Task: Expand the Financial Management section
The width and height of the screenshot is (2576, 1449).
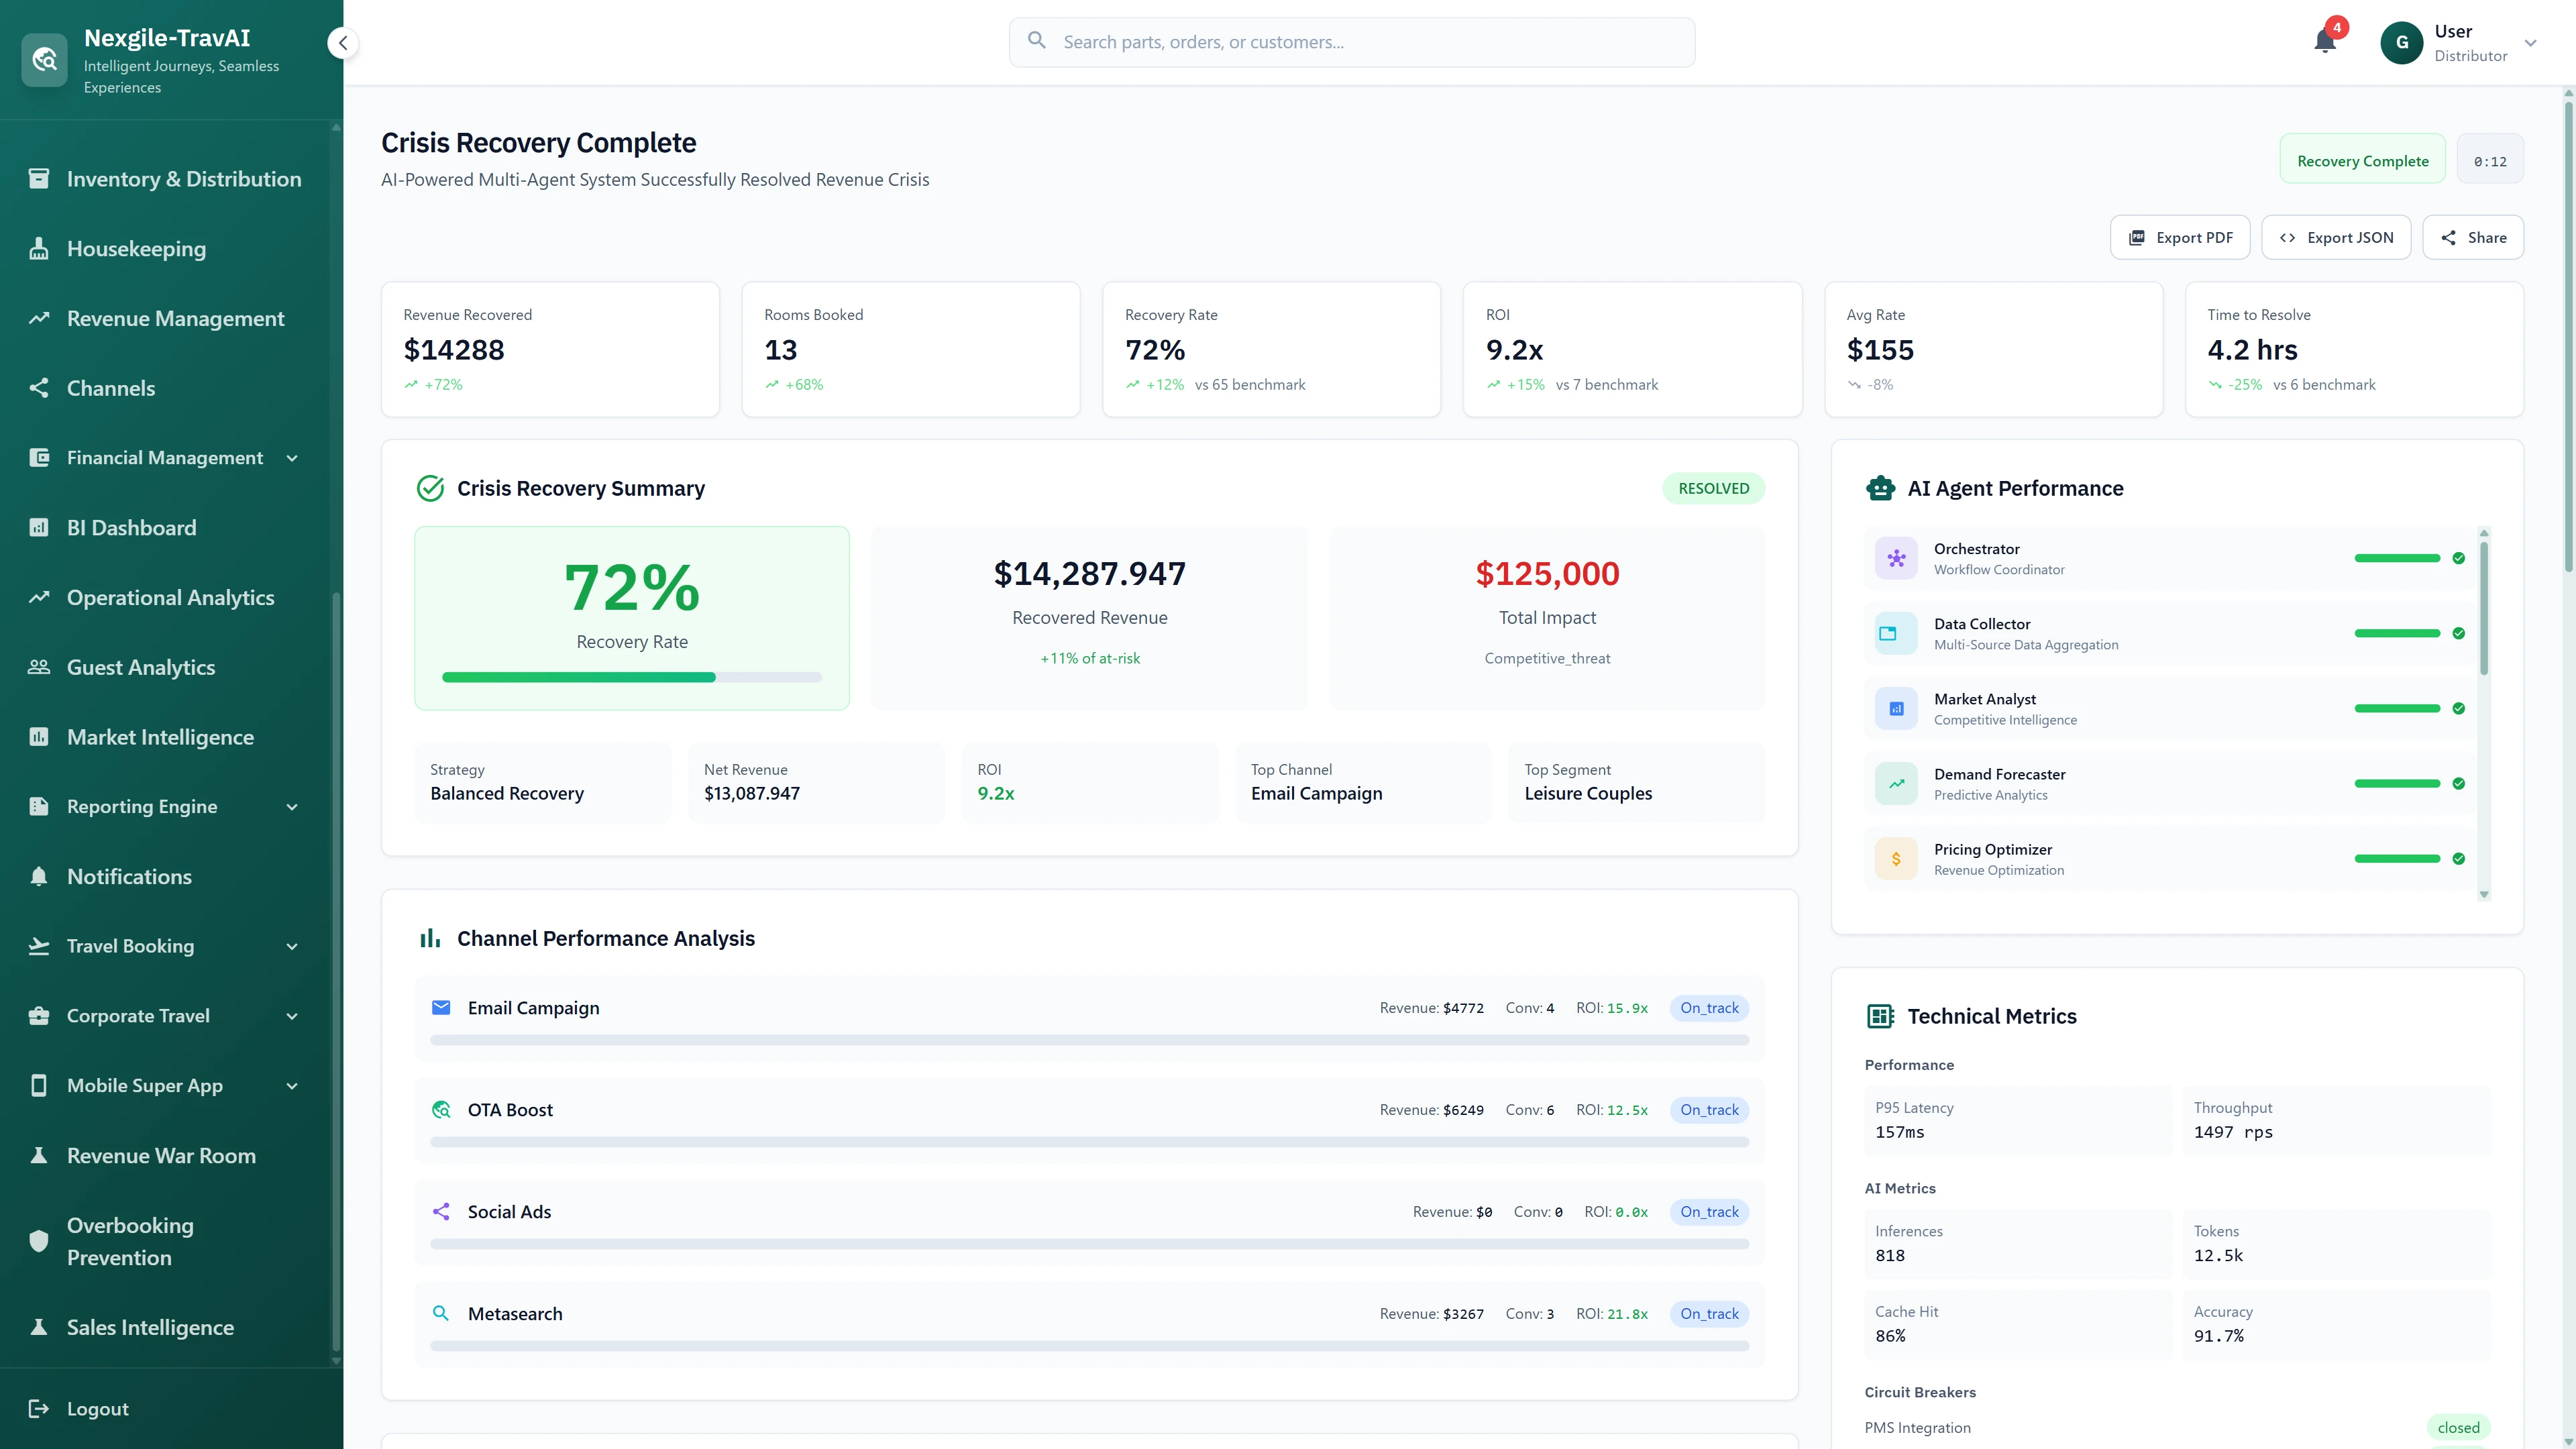Action: point(292,457)
